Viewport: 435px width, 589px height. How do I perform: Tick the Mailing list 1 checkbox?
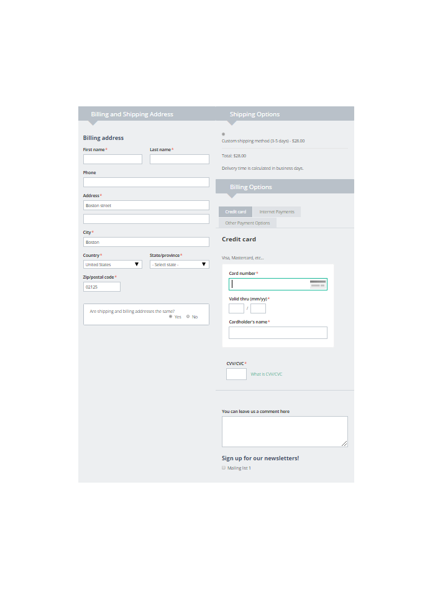[224, 468]
